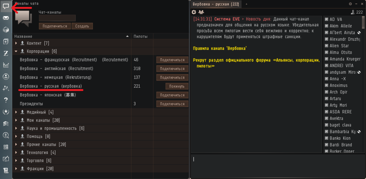Click the calculator grid icon in sidebar
This screenshot has height=179, width=366.
click(x=6, y=147)
